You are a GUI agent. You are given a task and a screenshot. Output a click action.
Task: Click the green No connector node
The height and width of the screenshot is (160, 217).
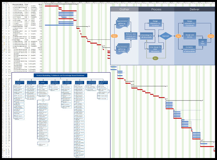pyautogui.click(x=155, y=58)
